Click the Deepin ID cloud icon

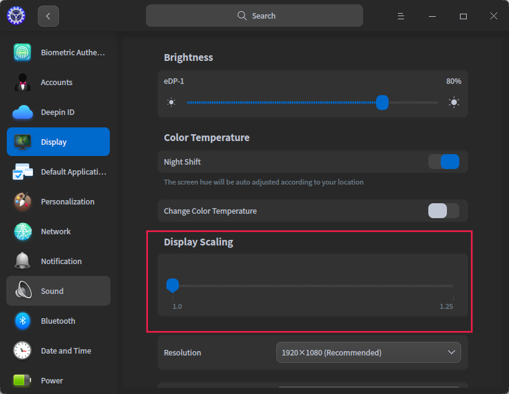click(x=23, y=112)
